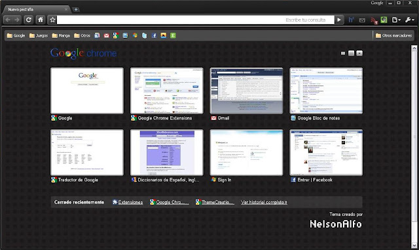
Task: Select the Nueva pestaña tab
Action: click(36, 10)
